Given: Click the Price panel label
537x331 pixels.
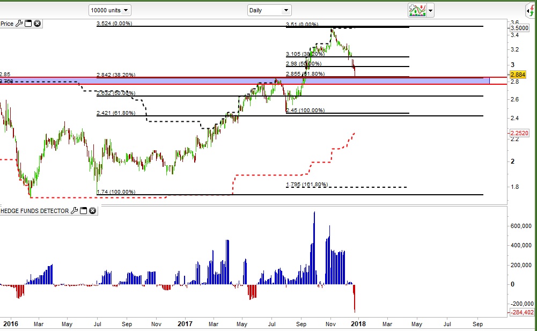Looking at the screenshot, I should point(7,24).
